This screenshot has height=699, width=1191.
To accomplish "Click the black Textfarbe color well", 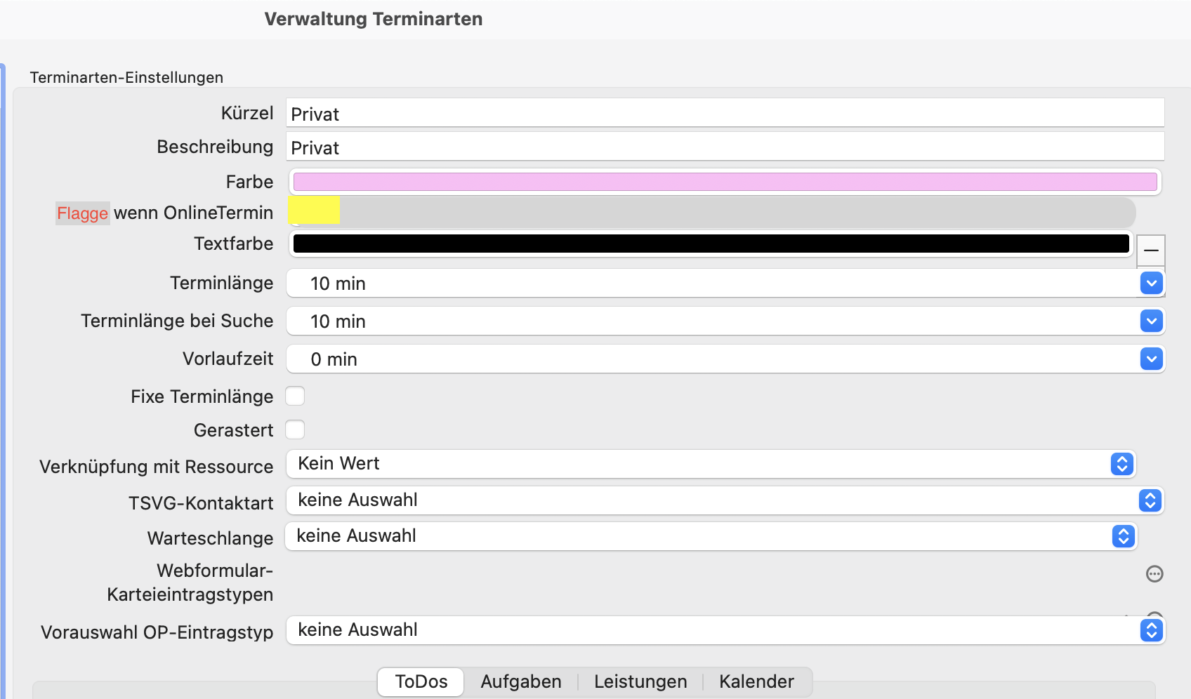I will tap(710, 244).
